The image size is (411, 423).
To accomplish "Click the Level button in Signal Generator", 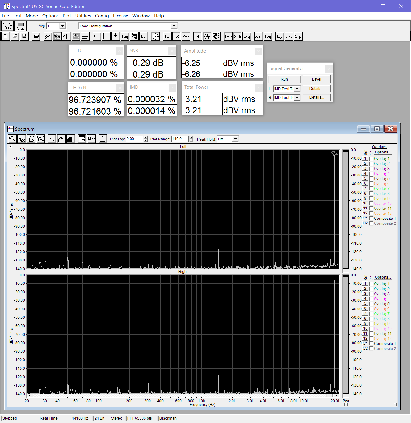I will pos(316,79).
